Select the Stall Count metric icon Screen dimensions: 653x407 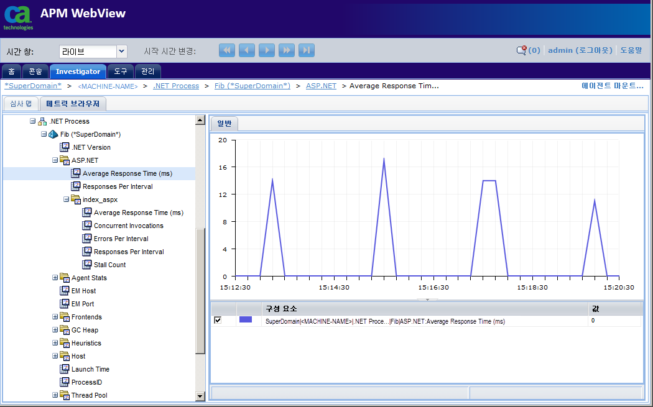click(87, 265)
